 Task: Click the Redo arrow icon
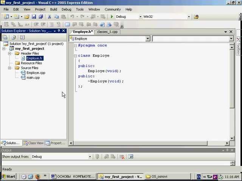click(x=82, y=17)
